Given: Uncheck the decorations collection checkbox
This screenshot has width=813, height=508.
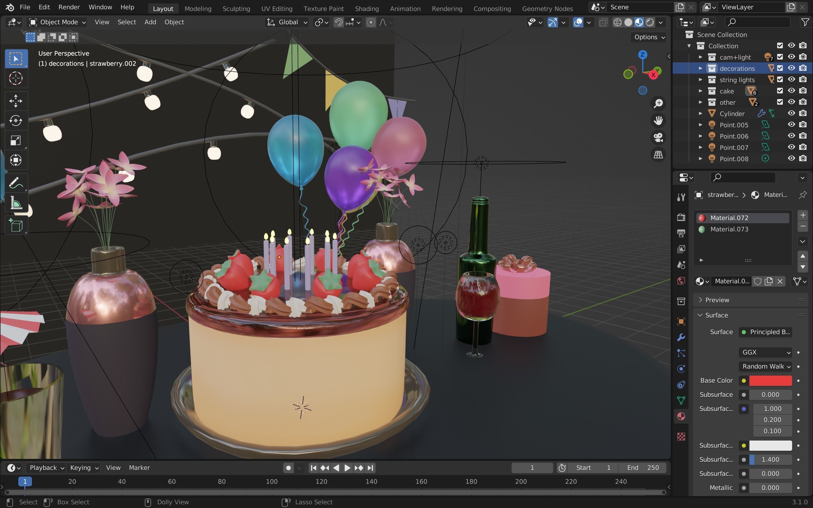Looking at the screenshot, I should [x=780, y=68].
